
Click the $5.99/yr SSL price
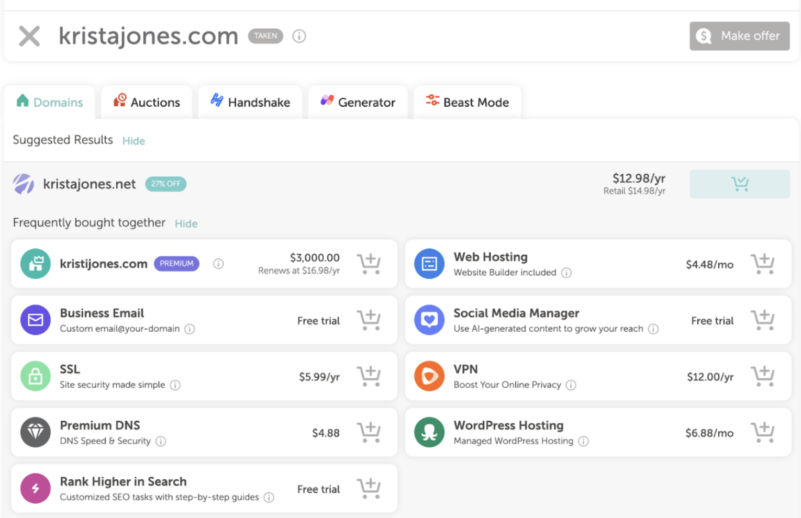(319, 377)
